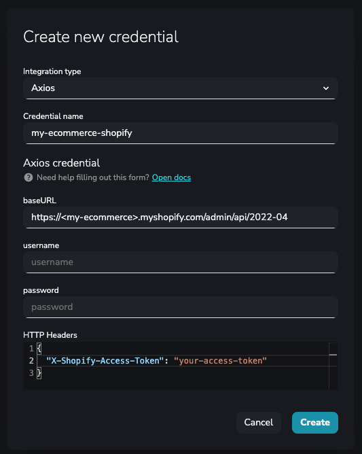Open the docs link
362x454 pixels.
[x=171, y=177]
